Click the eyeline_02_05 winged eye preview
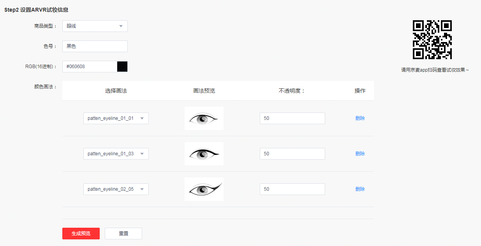This screenshot has width=481, height=246. 204,189
